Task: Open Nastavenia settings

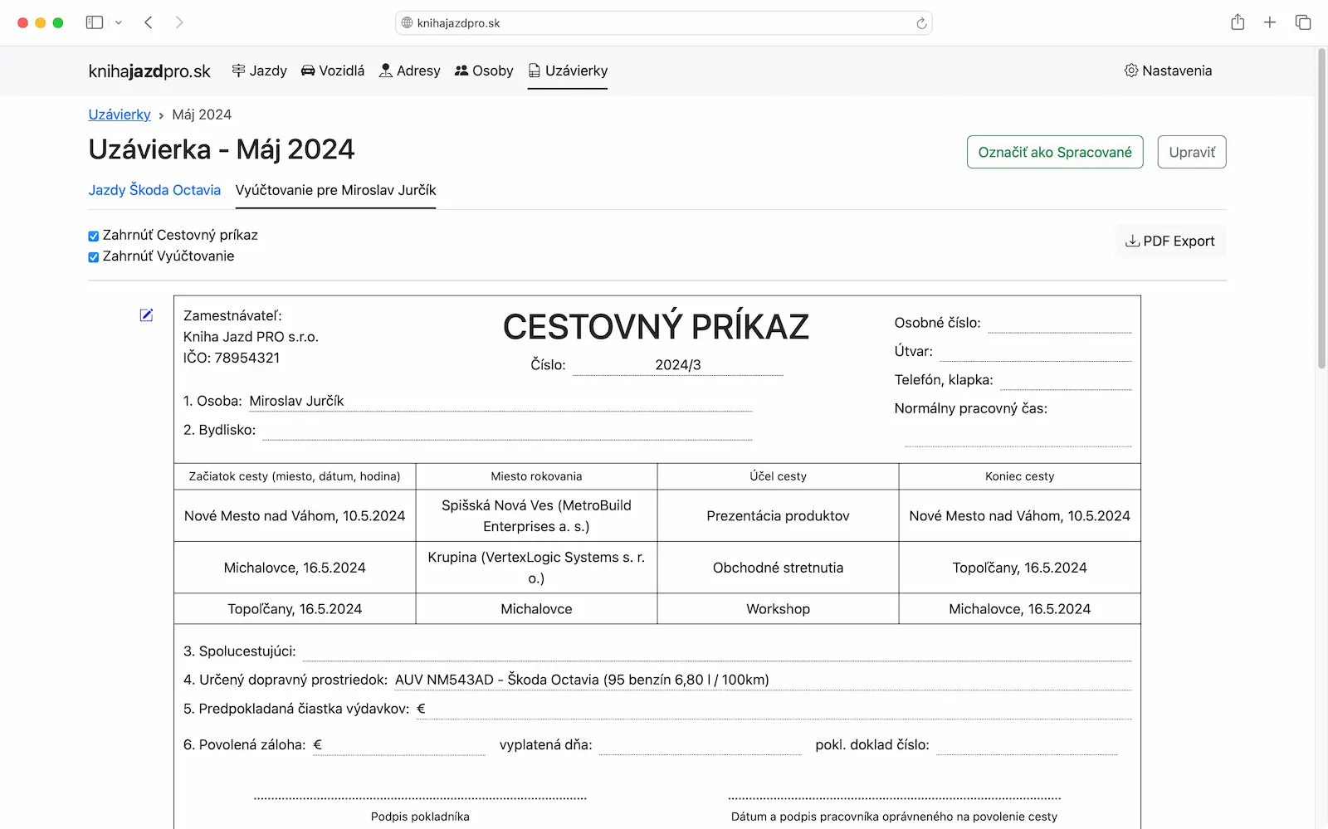Action: (x=1168, y=71)
